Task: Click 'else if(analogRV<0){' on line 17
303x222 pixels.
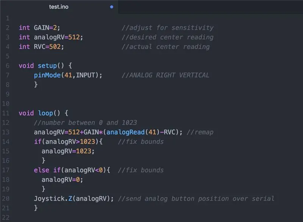Action: point(72,170)
